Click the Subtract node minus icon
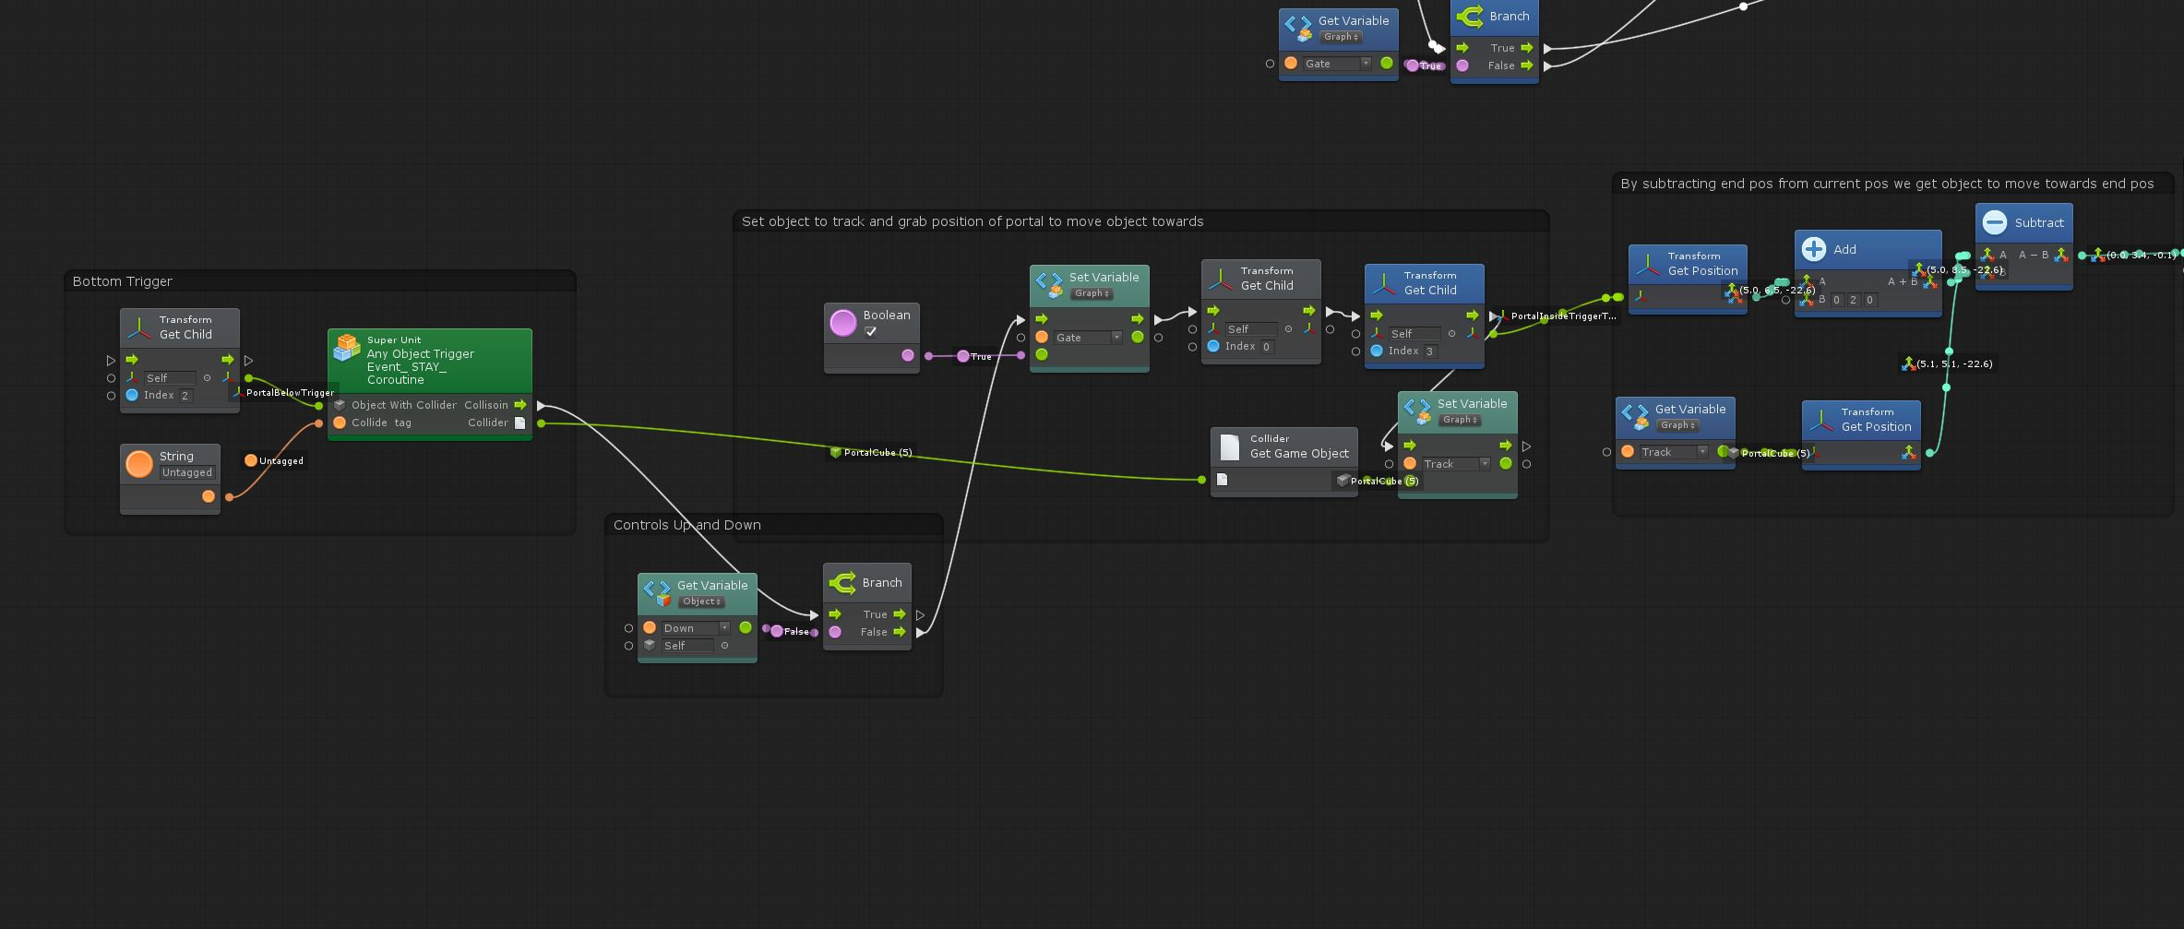2184x929 pixels. (1995, 222)
